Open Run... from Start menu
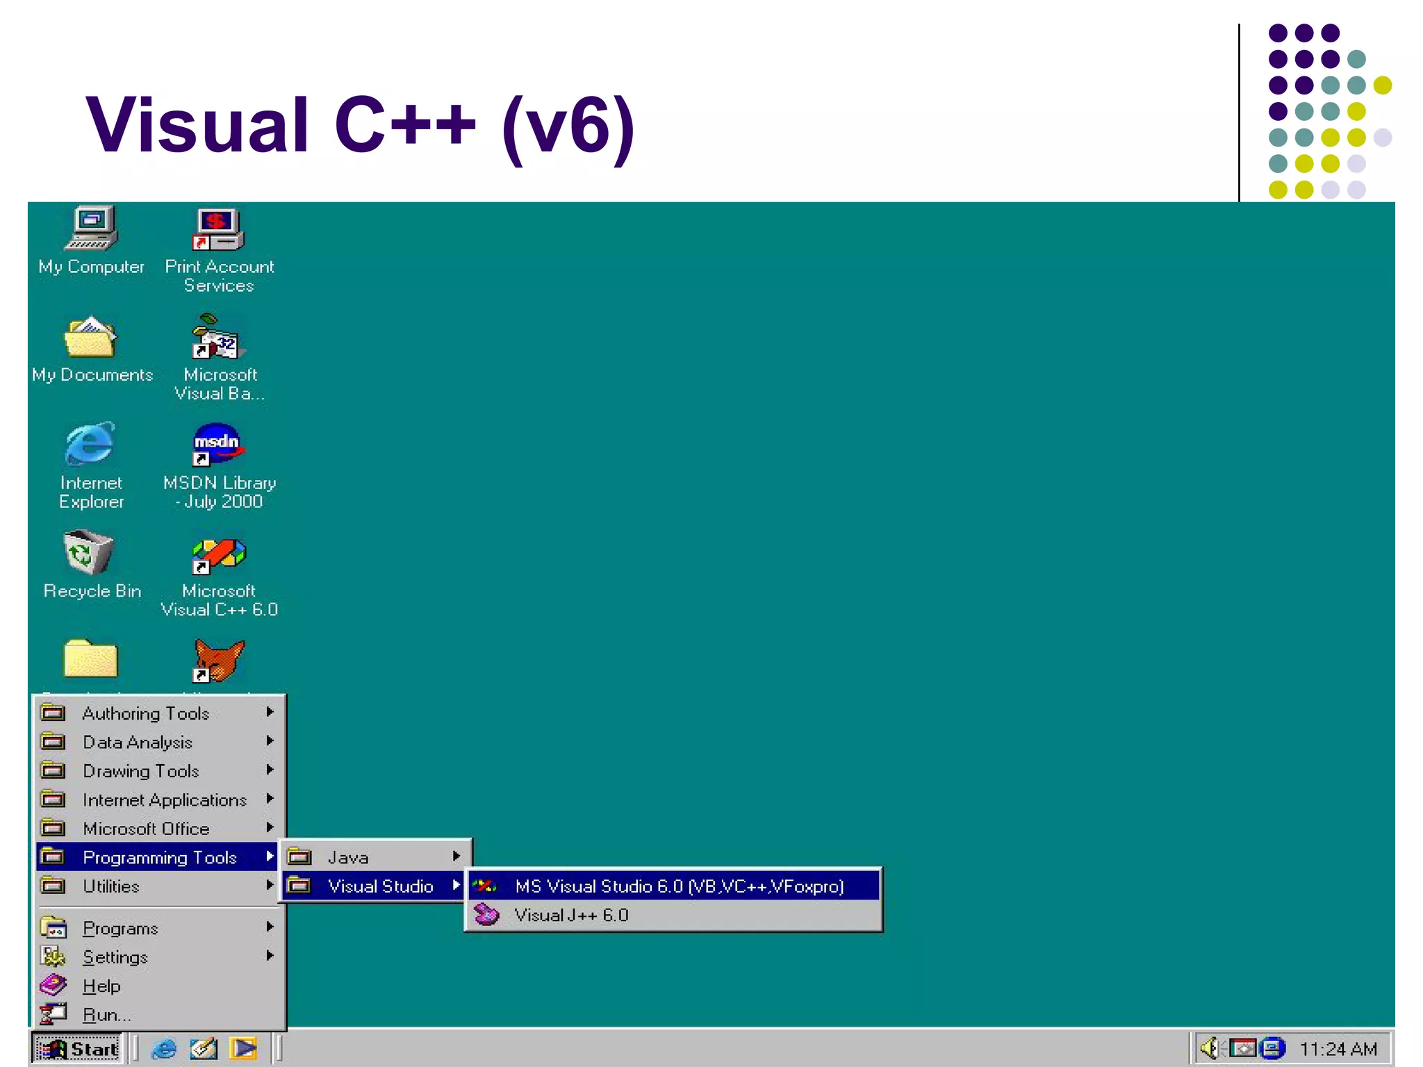Screen dimensions: 1423x1067 click(x=159, y=1015)
